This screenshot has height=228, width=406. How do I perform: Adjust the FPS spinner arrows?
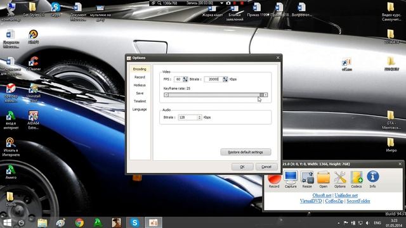[185, 79]
